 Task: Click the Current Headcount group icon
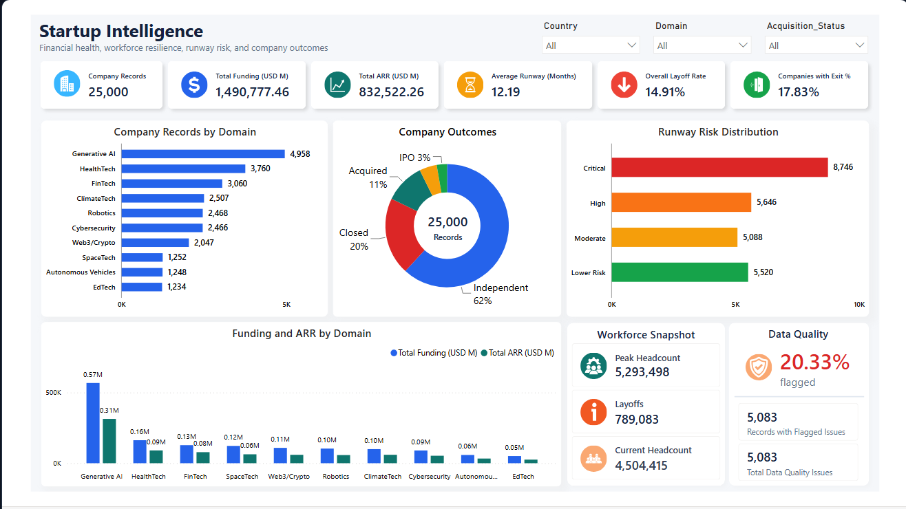593,458
